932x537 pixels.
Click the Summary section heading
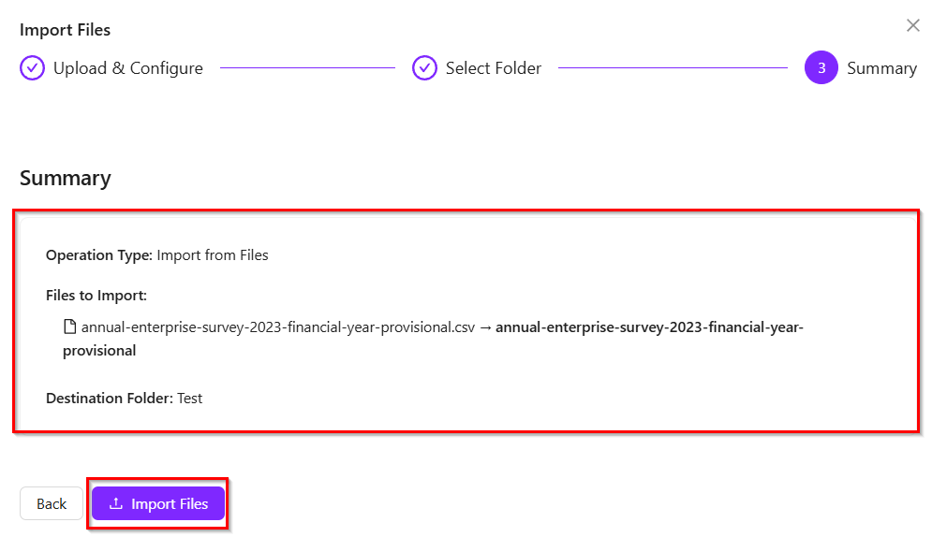tap(66, 178)
